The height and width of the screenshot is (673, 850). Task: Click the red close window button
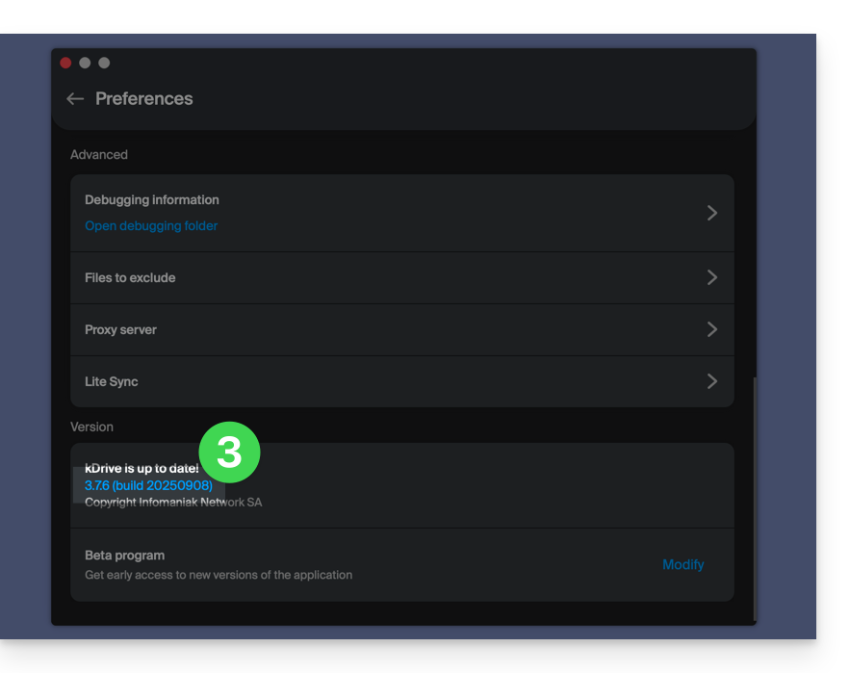[x=65, y=63]
